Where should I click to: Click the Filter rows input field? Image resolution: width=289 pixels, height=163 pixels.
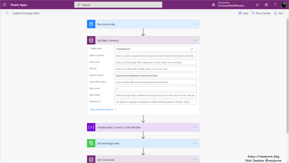tap(155, 62)
